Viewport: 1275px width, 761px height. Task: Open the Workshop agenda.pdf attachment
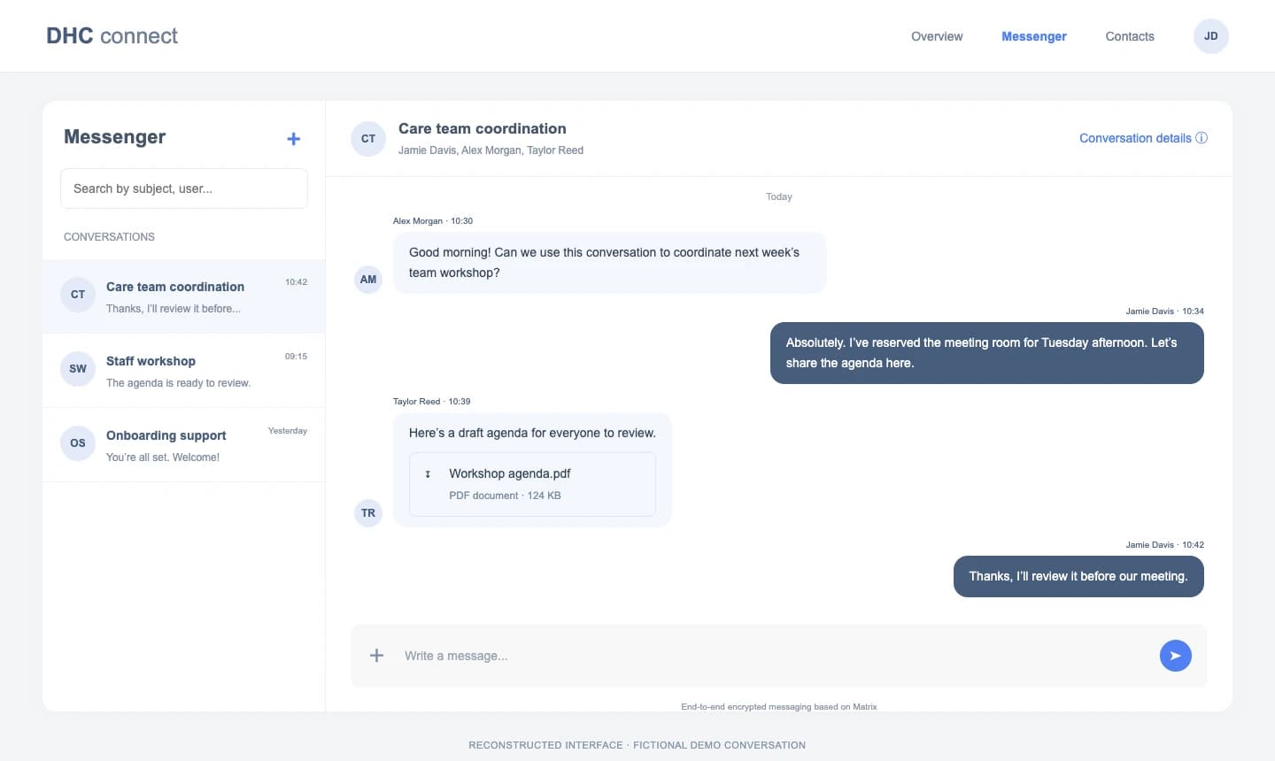click(532, 484)
